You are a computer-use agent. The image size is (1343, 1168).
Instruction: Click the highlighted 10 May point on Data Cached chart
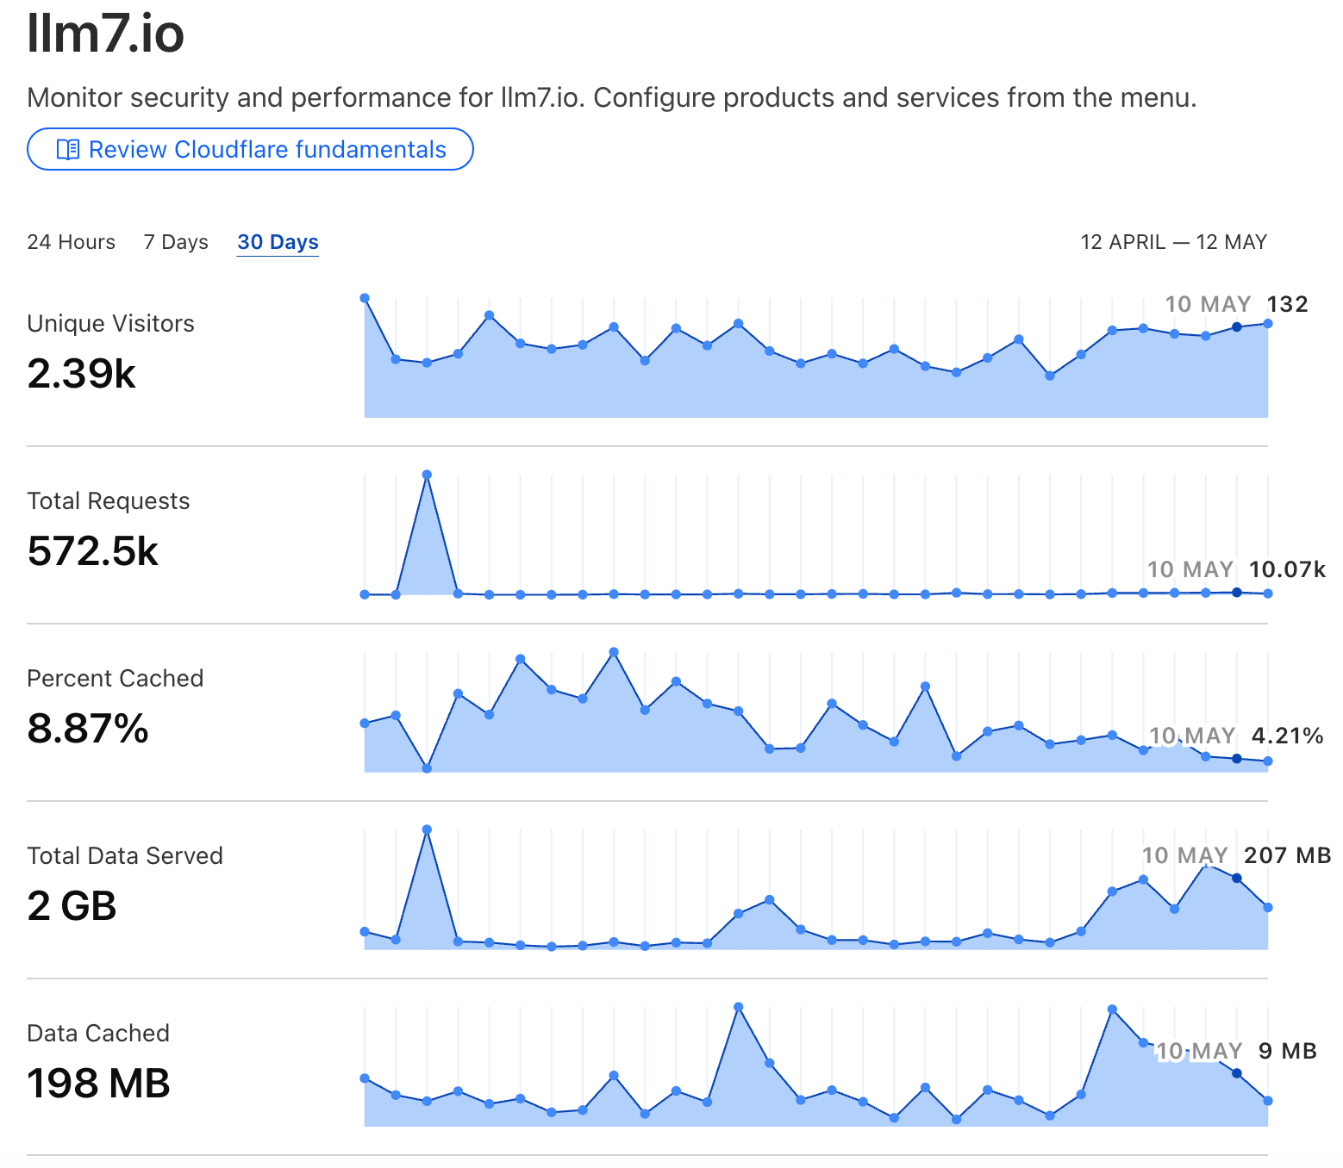1237,1073
